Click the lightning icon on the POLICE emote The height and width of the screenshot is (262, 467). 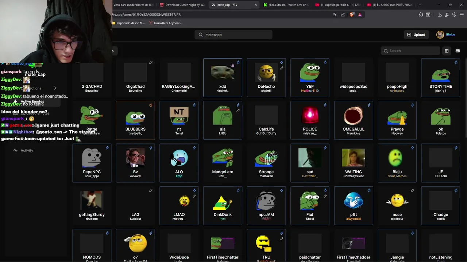(325, 105)
